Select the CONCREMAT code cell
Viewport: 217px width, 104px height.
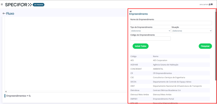[136, 69]
